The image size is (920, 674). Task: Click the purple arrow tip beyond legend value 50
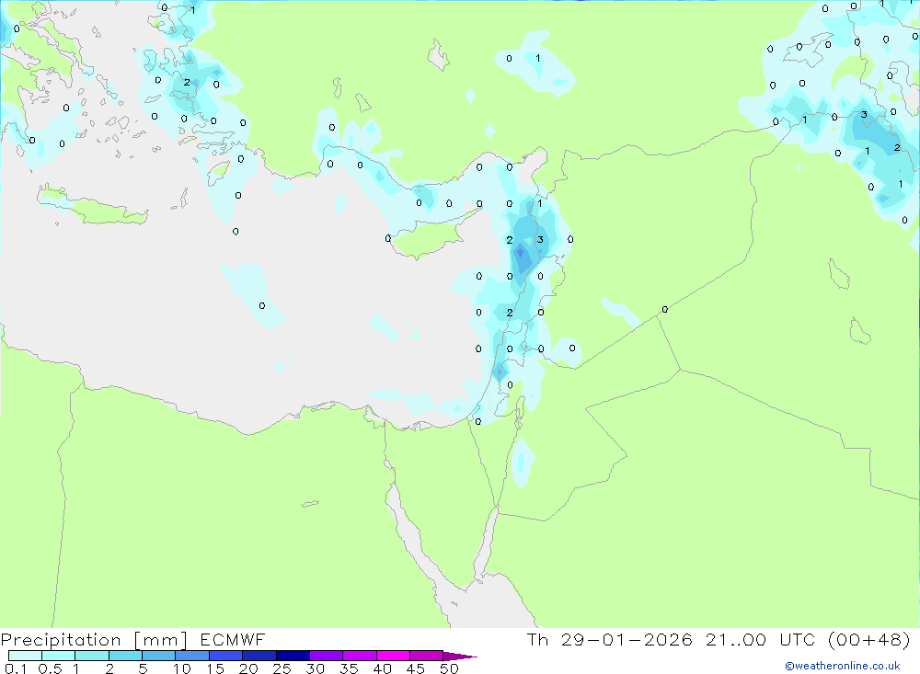tap(459, 657)
